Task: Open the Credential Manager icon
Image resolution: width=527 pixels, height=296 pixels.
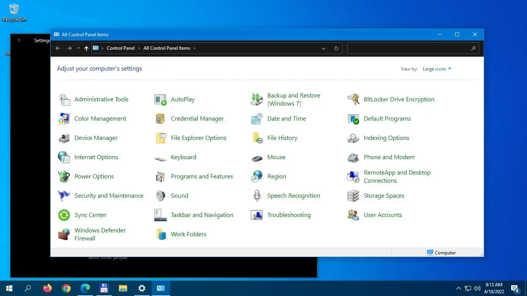Action: [160, 119]
